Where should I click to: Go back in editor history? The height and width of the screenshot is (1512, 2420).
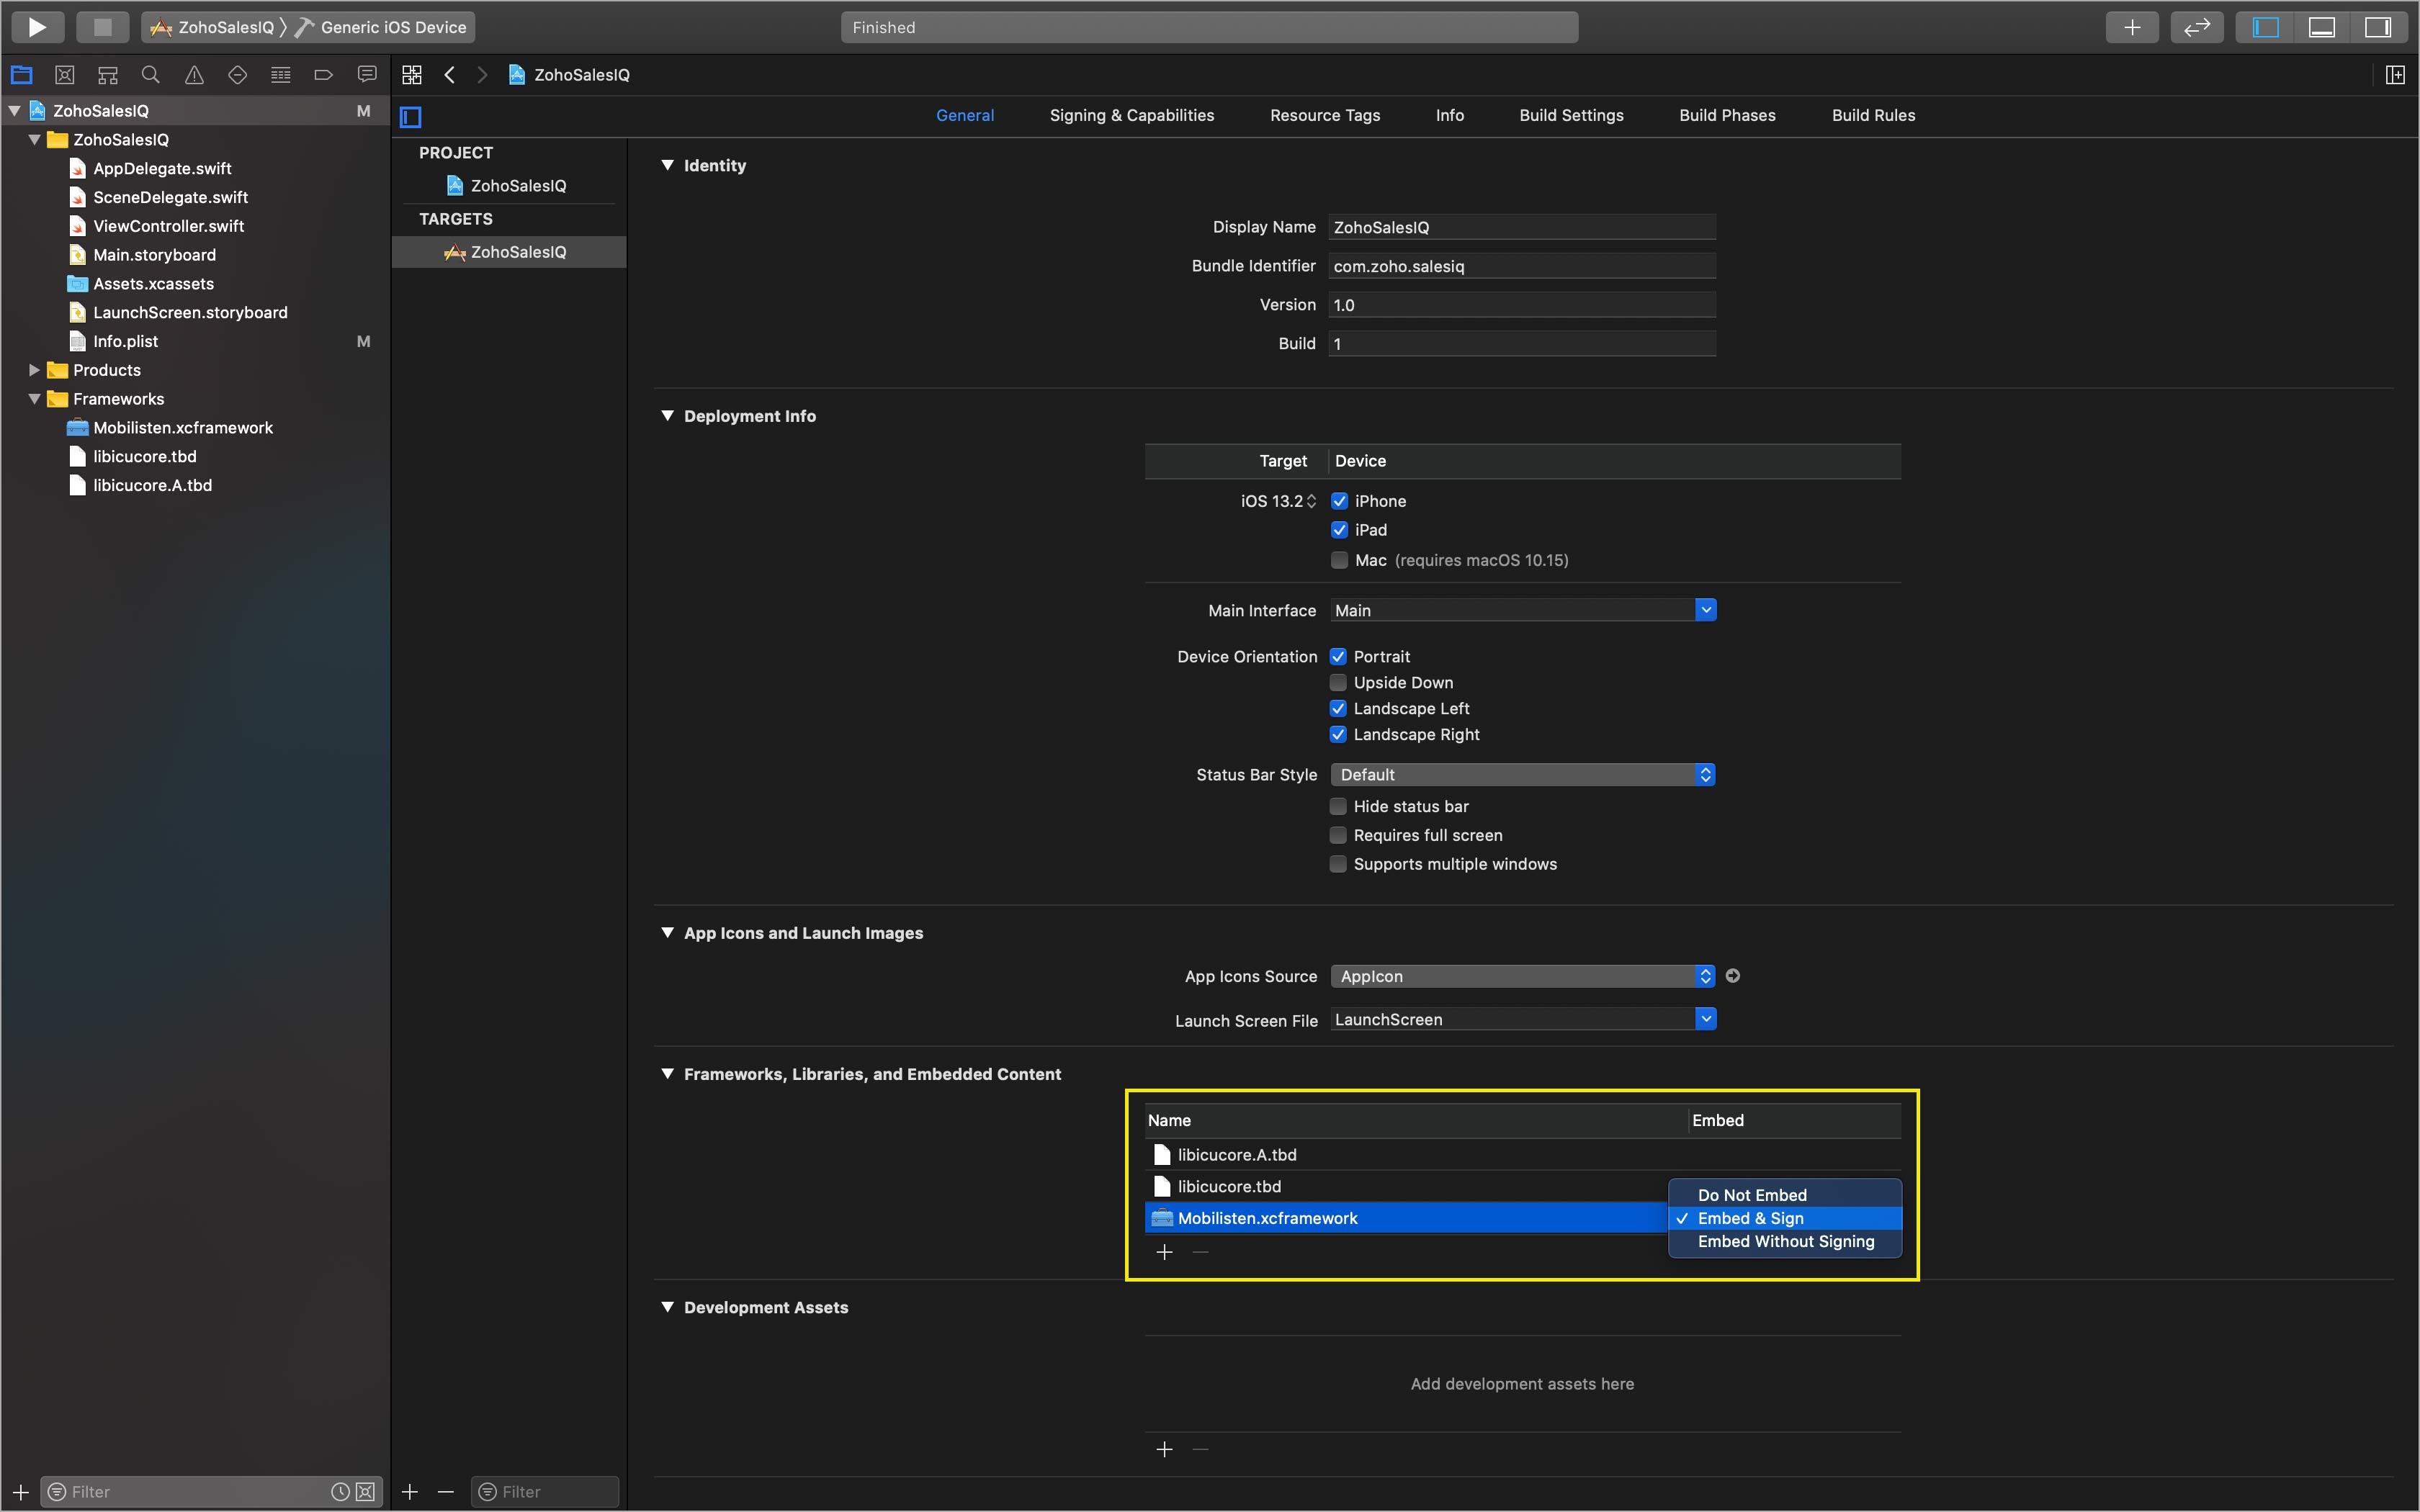[x=450, y=75]
